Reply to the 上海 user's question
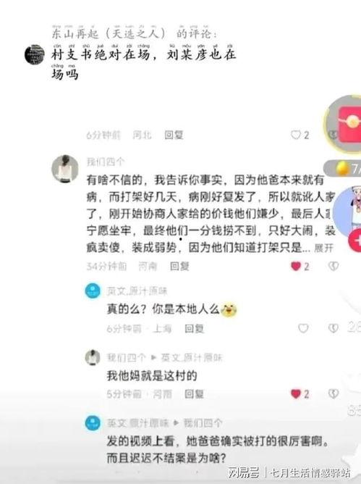 tap(194, 328)
